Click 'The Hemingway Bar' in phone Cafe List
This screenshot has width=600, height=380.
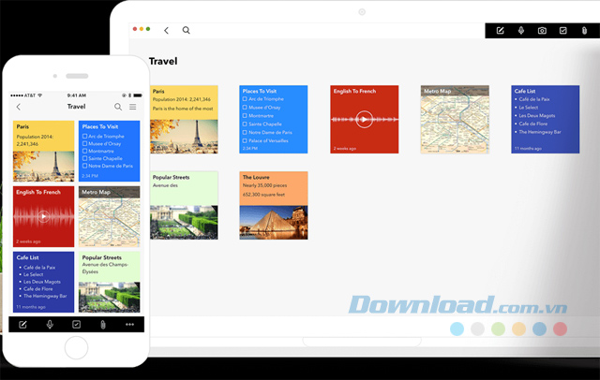[45, 296]
